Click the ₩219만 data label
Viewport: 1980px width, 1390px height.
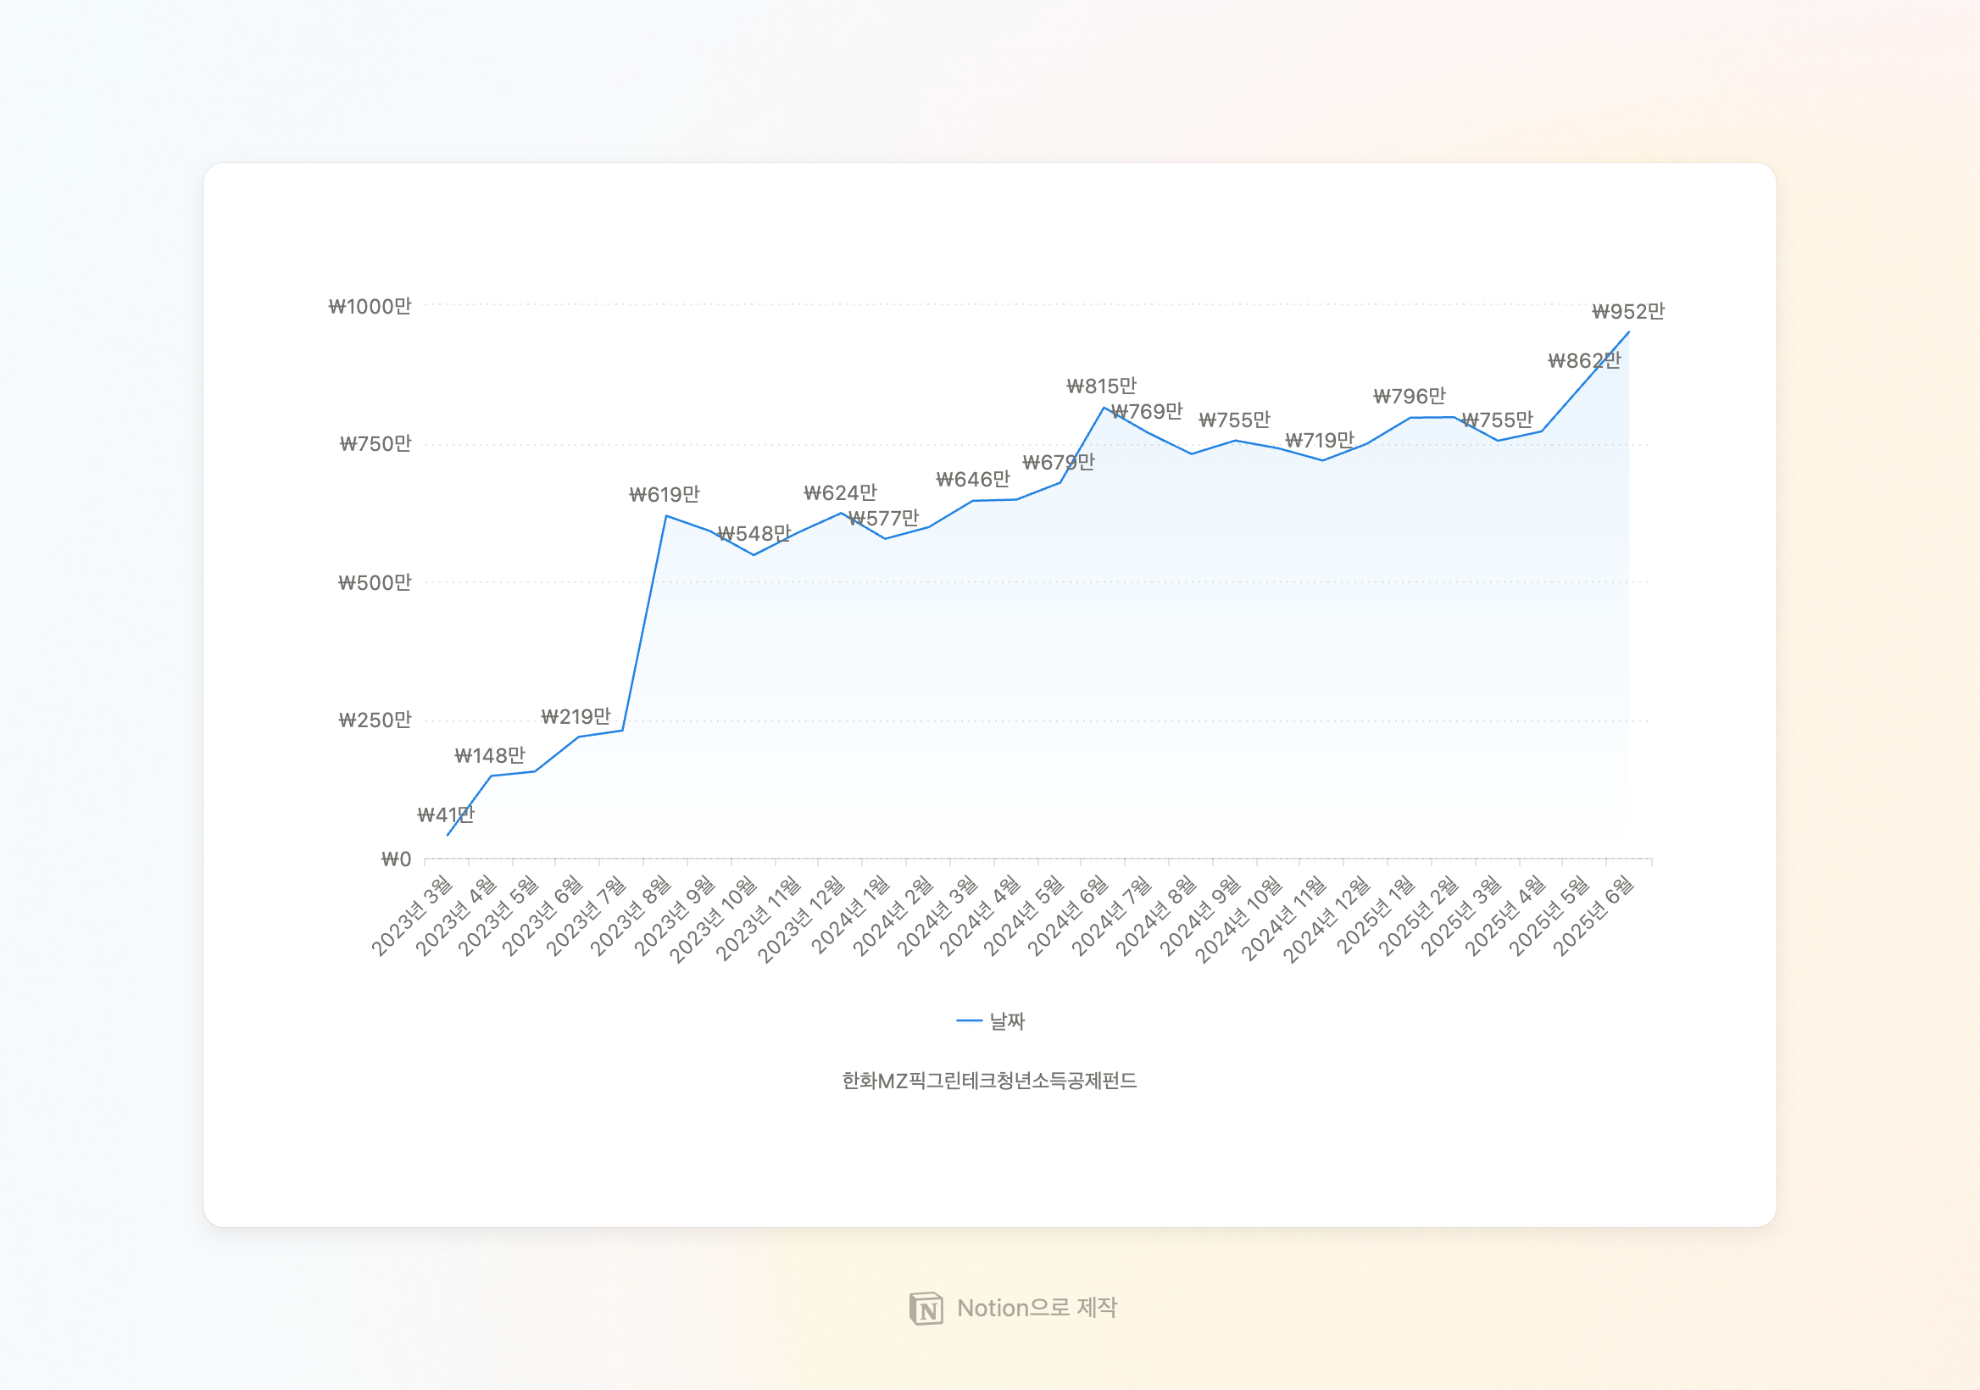576,716
